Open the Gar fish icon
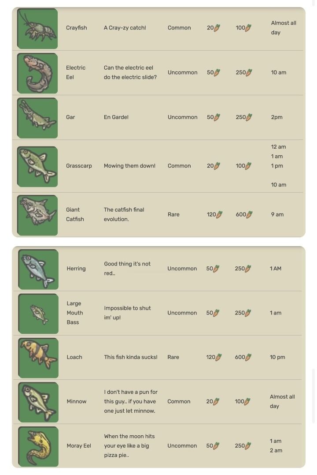 pyautogui.click(x=37, y=118)
